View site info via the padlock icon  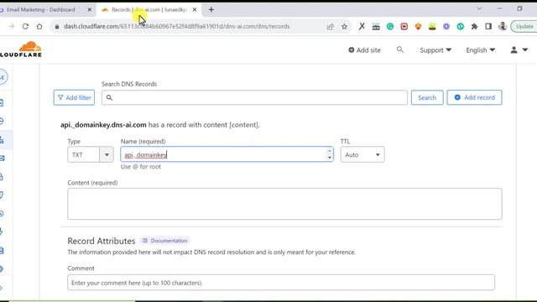tap(57, 26)
